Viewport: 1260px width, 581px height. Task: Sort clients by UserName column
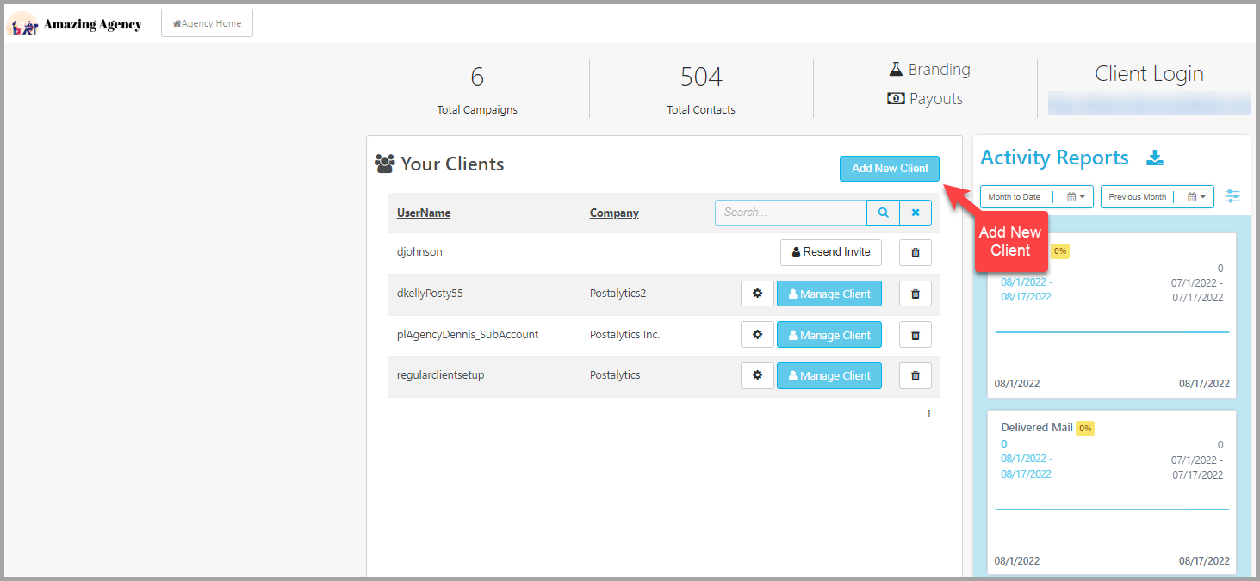pyautogui.click(x=424, y=213)
